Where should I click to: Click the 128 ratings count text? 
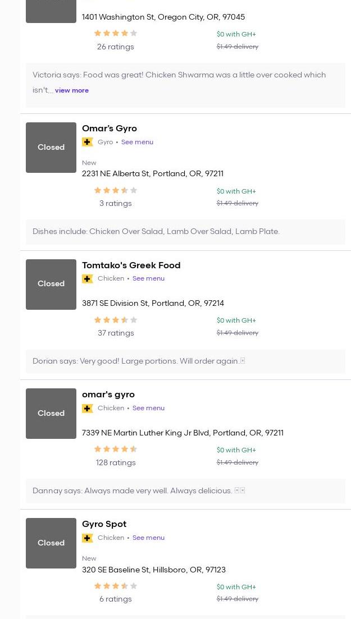click(x=116, y=462)
